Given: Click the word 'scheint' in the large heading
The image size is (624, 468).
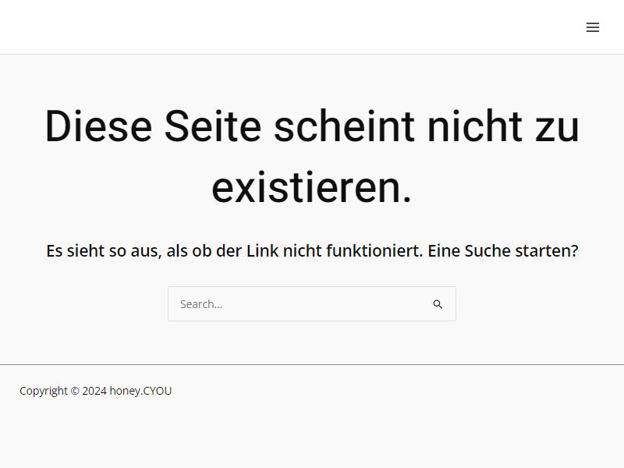Looking at the screenshot, I should [x=344, y=126].
